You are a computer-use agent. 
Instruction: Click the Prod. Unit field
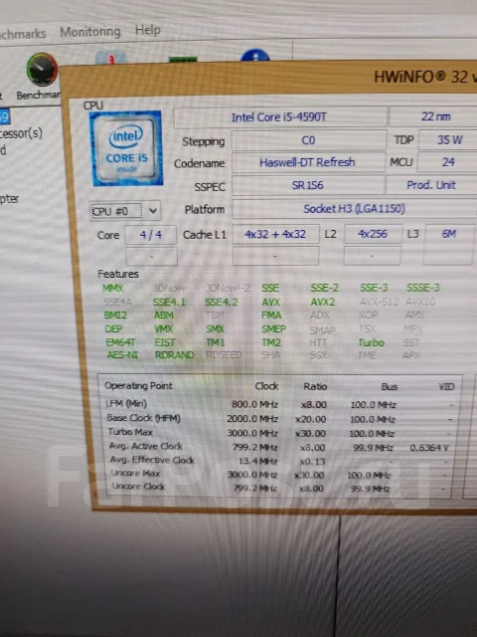coord(431,185)
